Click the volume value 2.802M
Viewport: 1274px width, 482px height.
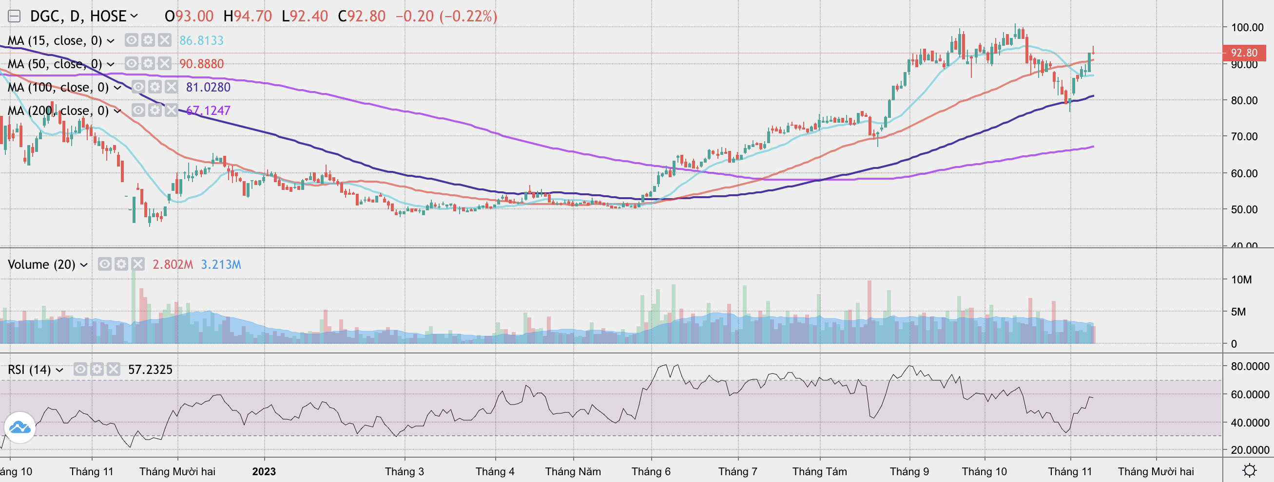pyautogui.click(x=173, y=265)
